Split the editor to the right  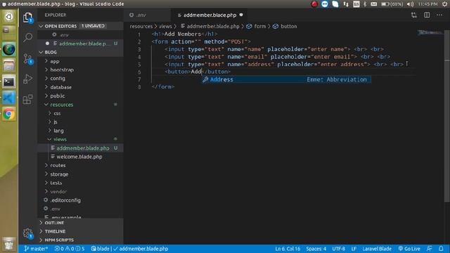(x=427, y=15)
